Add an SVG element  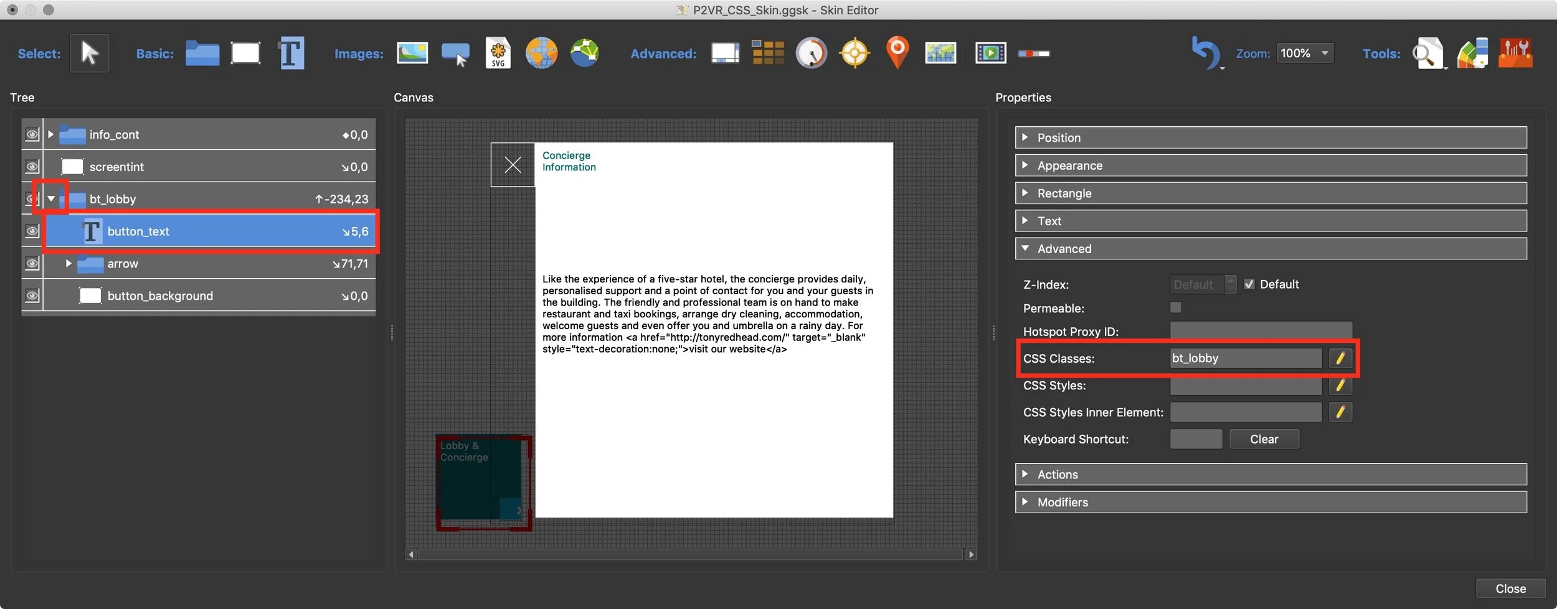point(498,53)
